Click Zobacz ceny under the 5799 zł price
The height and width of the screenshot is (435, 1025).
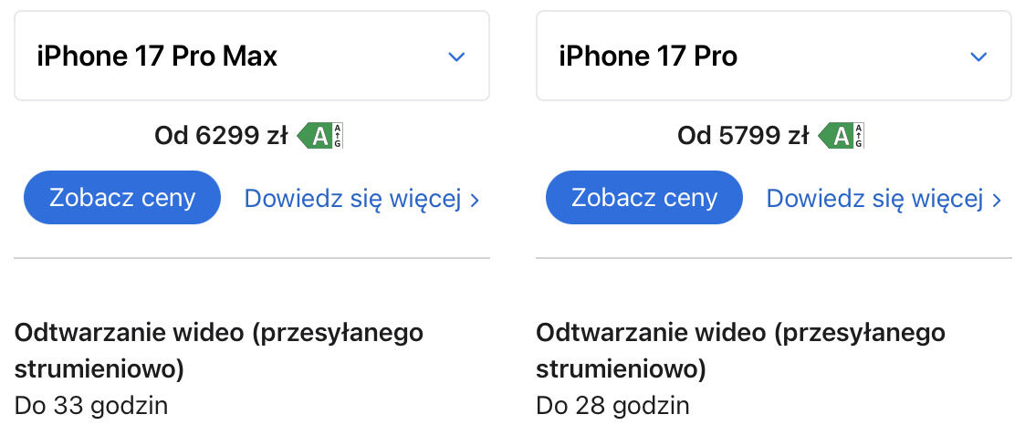(x=643, y=197)
